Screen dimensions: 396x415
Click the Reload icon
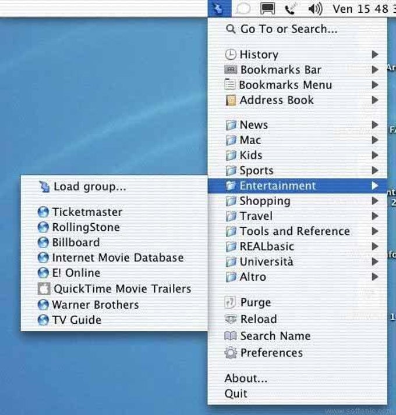(x=231, y=319)
